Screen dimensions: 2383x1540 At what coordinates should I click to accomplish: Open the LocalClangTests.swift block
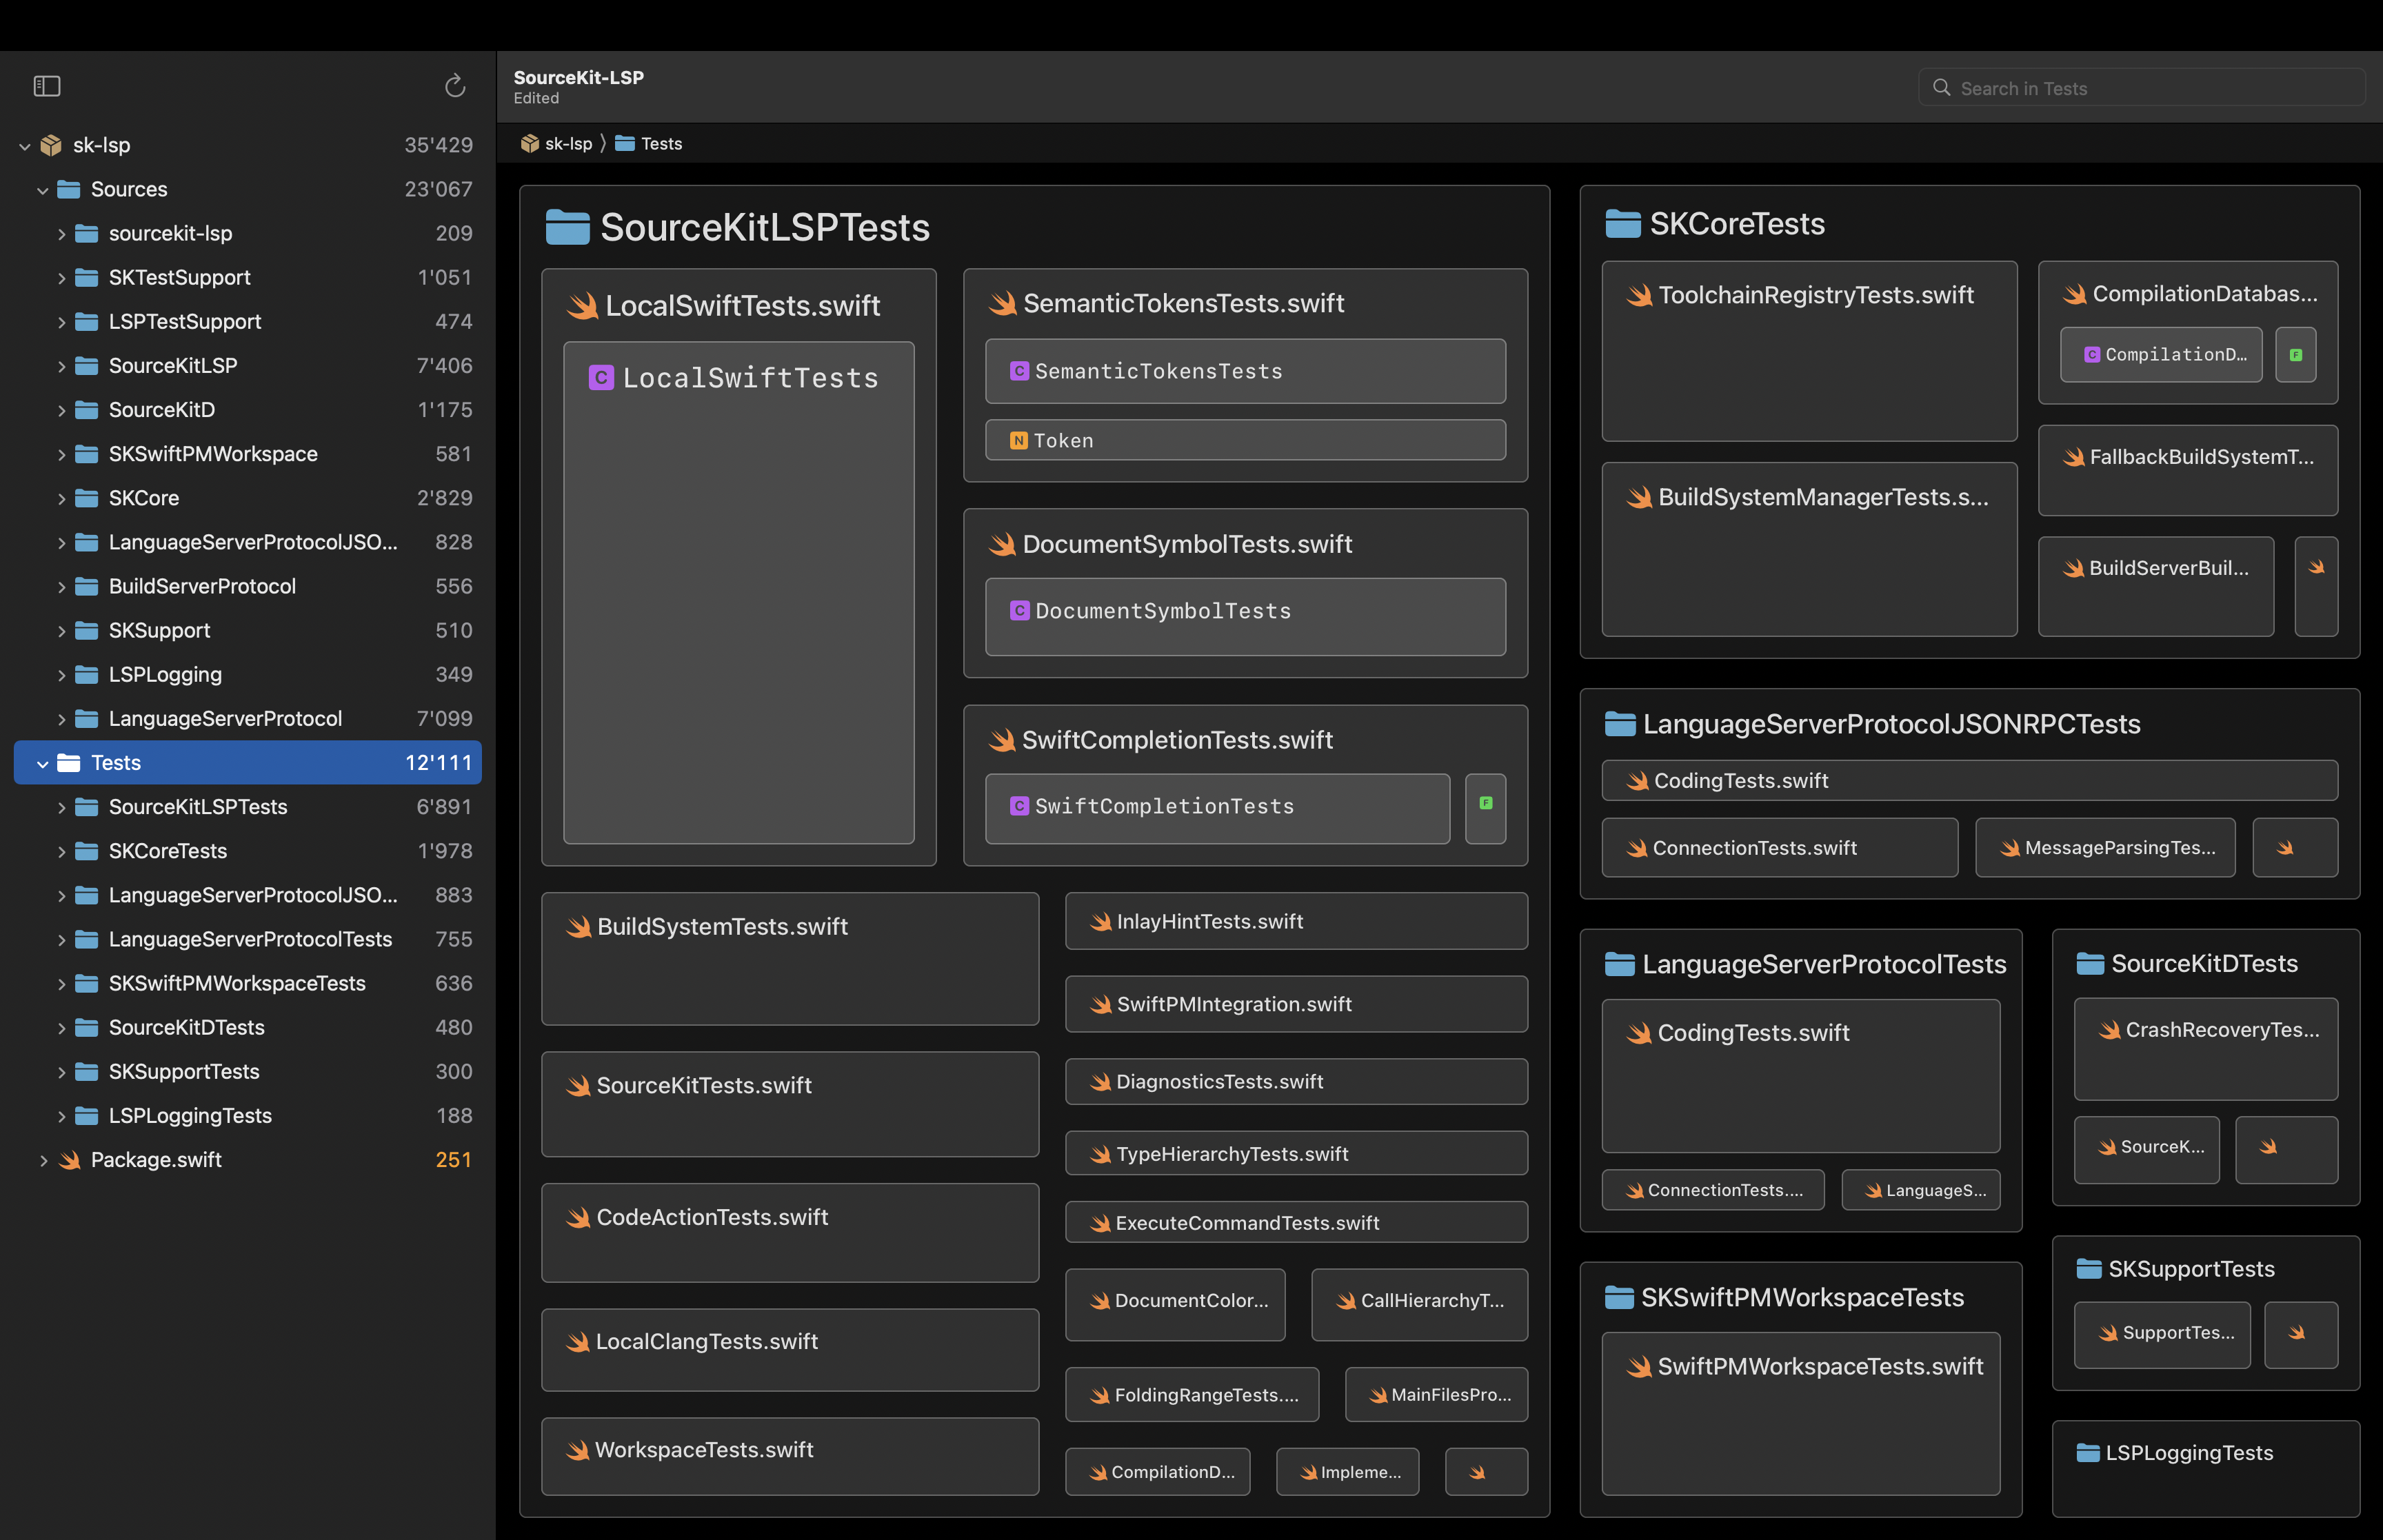click(790, 1350)
